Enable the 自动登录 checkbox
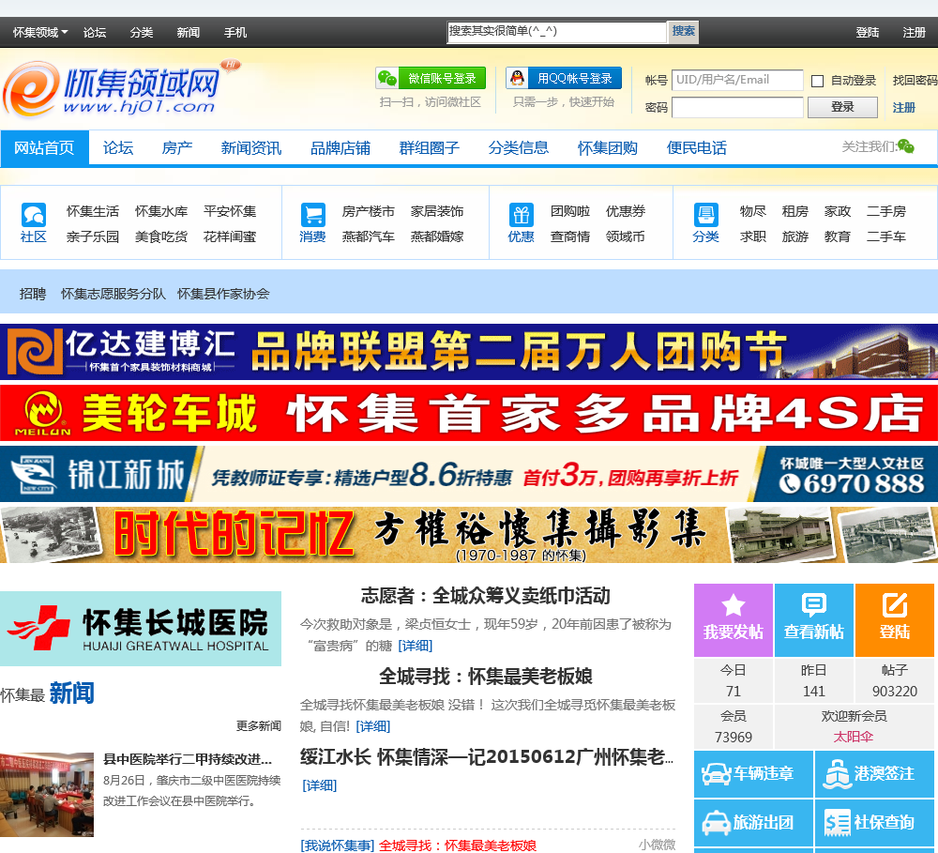Image resolution: width=938 pixels, height=853 pixels. click(x=817, y=81)
